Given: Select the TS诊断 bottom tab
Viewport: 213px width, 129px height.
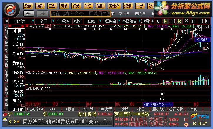Looking at the screenshot, I should (x=123, y=109).
